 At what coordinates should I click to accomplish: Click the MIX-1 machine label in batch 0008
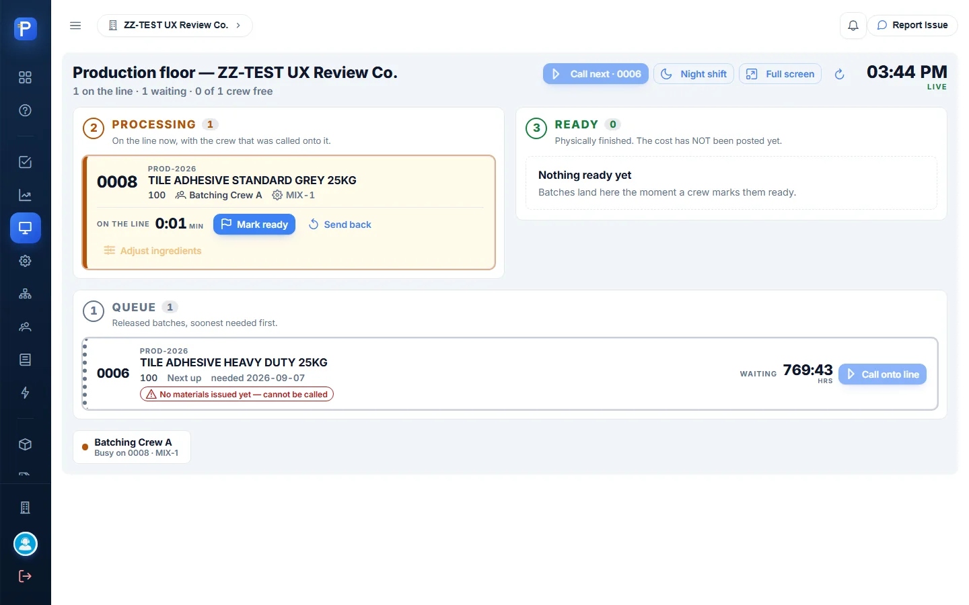point(293,195)
